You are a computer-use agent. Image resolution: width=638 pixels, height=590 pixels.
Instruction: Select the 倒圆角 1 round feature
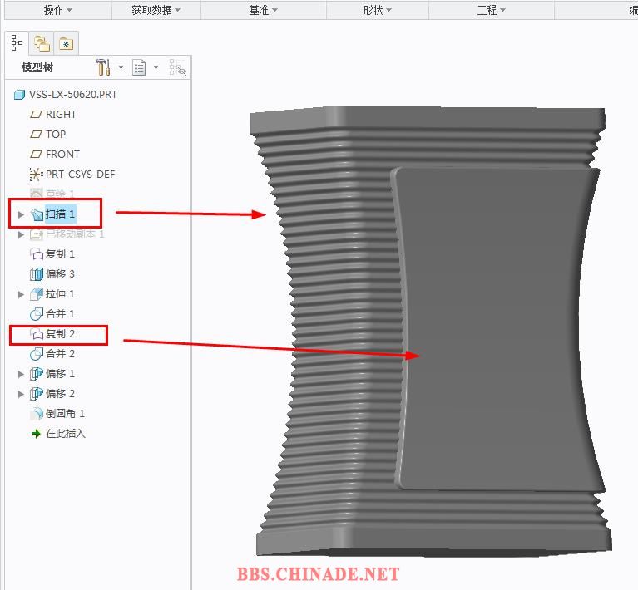pos(66,414)
